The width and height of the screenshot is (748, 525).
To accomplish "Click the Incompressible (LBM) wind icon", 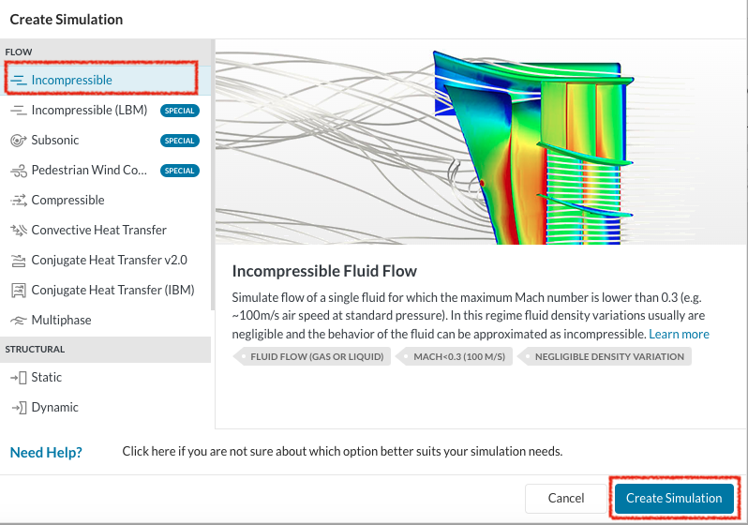I will tap(18, 111).
